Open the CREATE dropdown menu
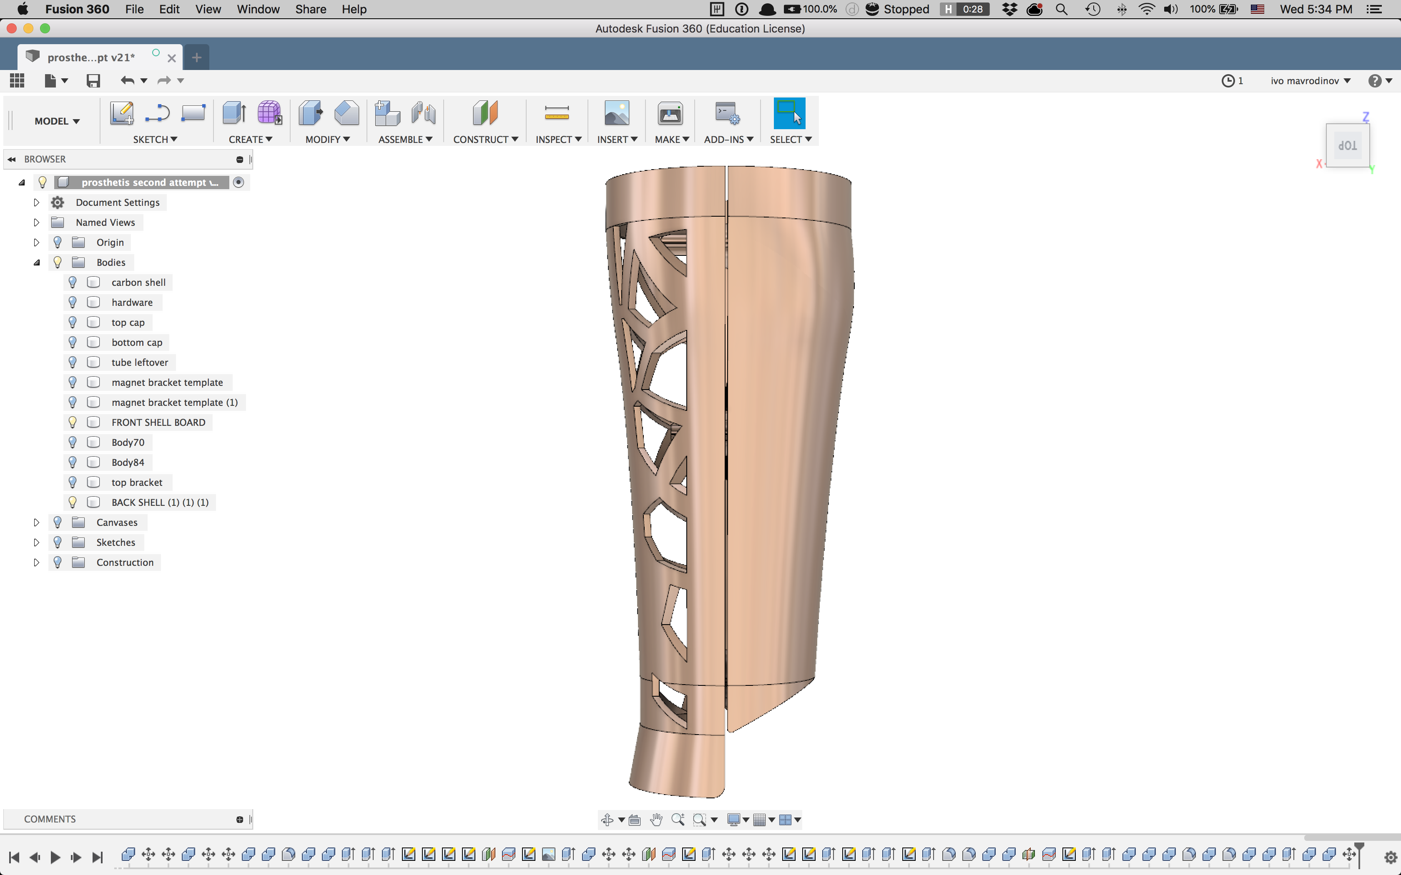This screenshot has height=875, width=1401. (x=250, y=140)
